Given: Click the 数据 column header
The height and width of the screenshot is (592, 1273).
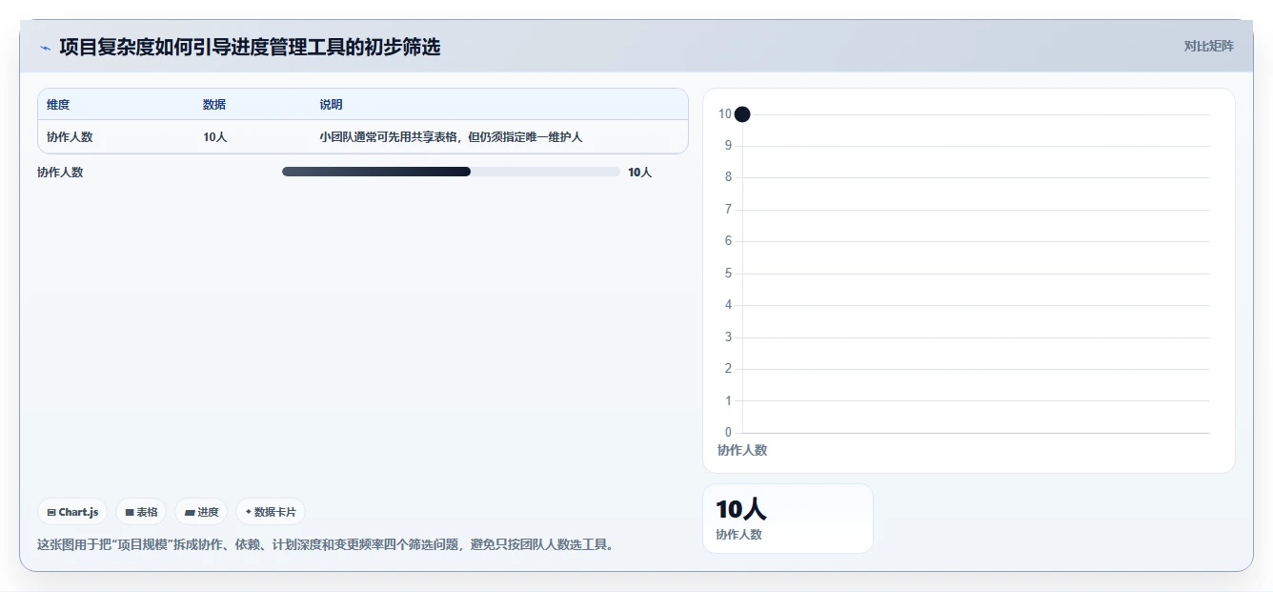Looking at the screenshot, I should coord(214,105).
